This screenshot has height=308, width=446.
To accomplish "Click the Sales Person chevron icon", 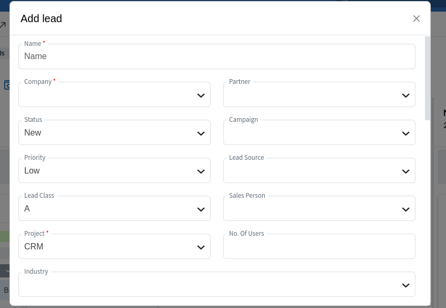I will [x=405, y=209].
